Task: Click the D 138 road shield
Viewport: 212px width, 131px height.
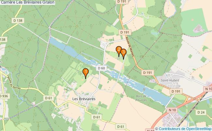Action: 18,21
